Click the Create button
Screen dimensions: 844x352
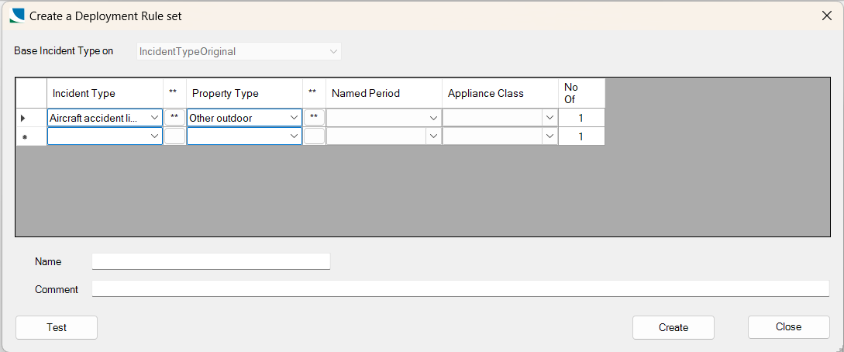673,327
